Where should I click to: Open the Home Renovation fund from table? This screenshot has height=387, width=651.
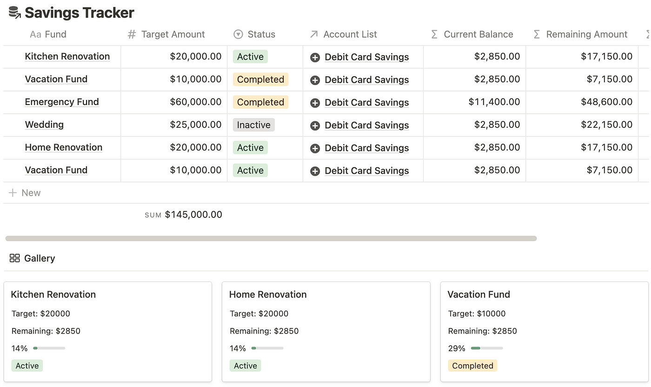pyautogui.click(x=64, y=148)
